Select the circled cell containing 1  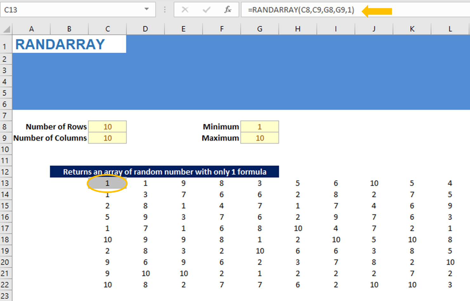coord(107,183)
